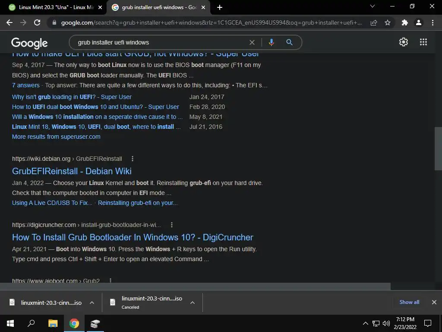442x332 pixels.
Task: Open options for the aioboot.com result
Action: [110, 281]
